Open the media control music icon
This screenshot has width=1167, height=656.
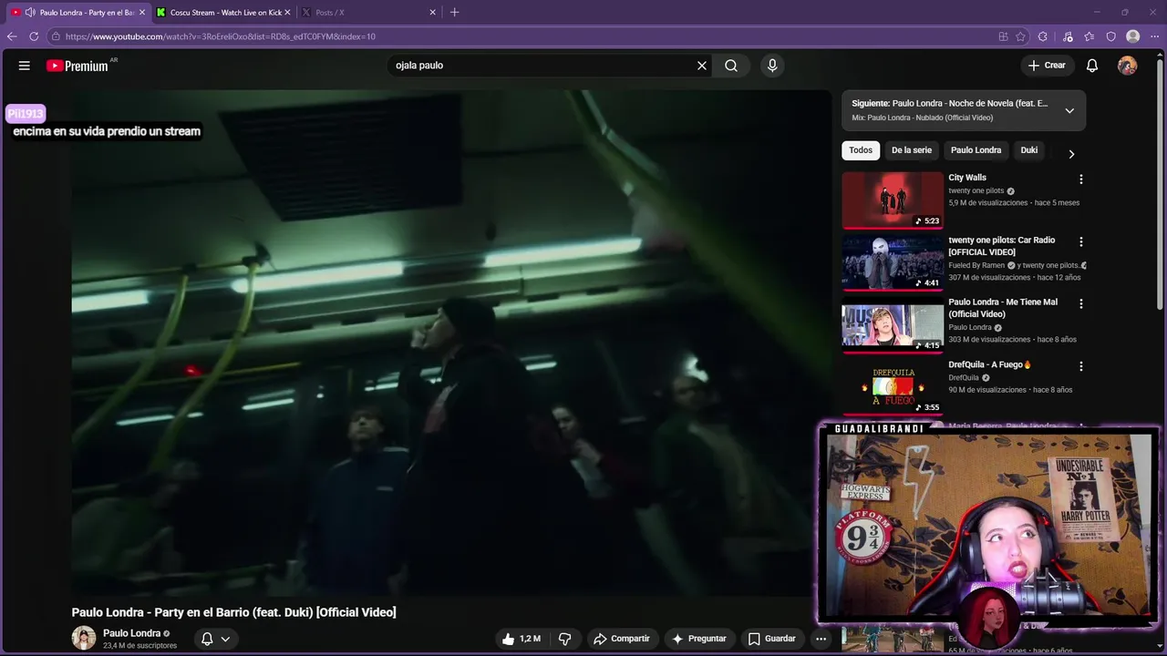pyautogui.click(x=1068, y=36)
